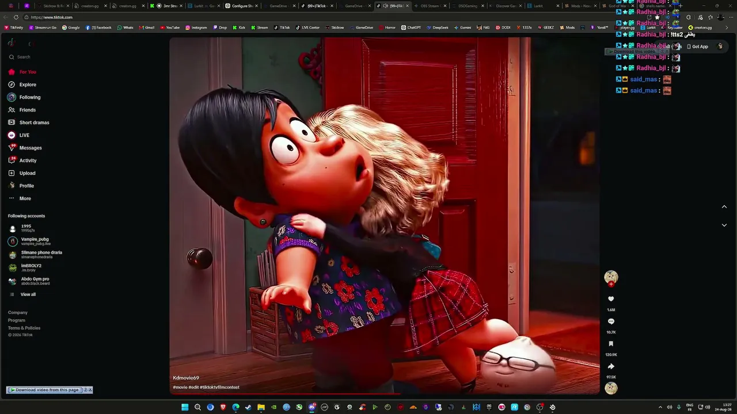737x414 pixels.
Task: Open the Streamrun Go bookmark
Action: click(43, 28)
